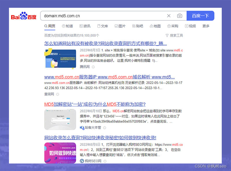Click the picture icon on 图片 tab

(x=116, y=26)
